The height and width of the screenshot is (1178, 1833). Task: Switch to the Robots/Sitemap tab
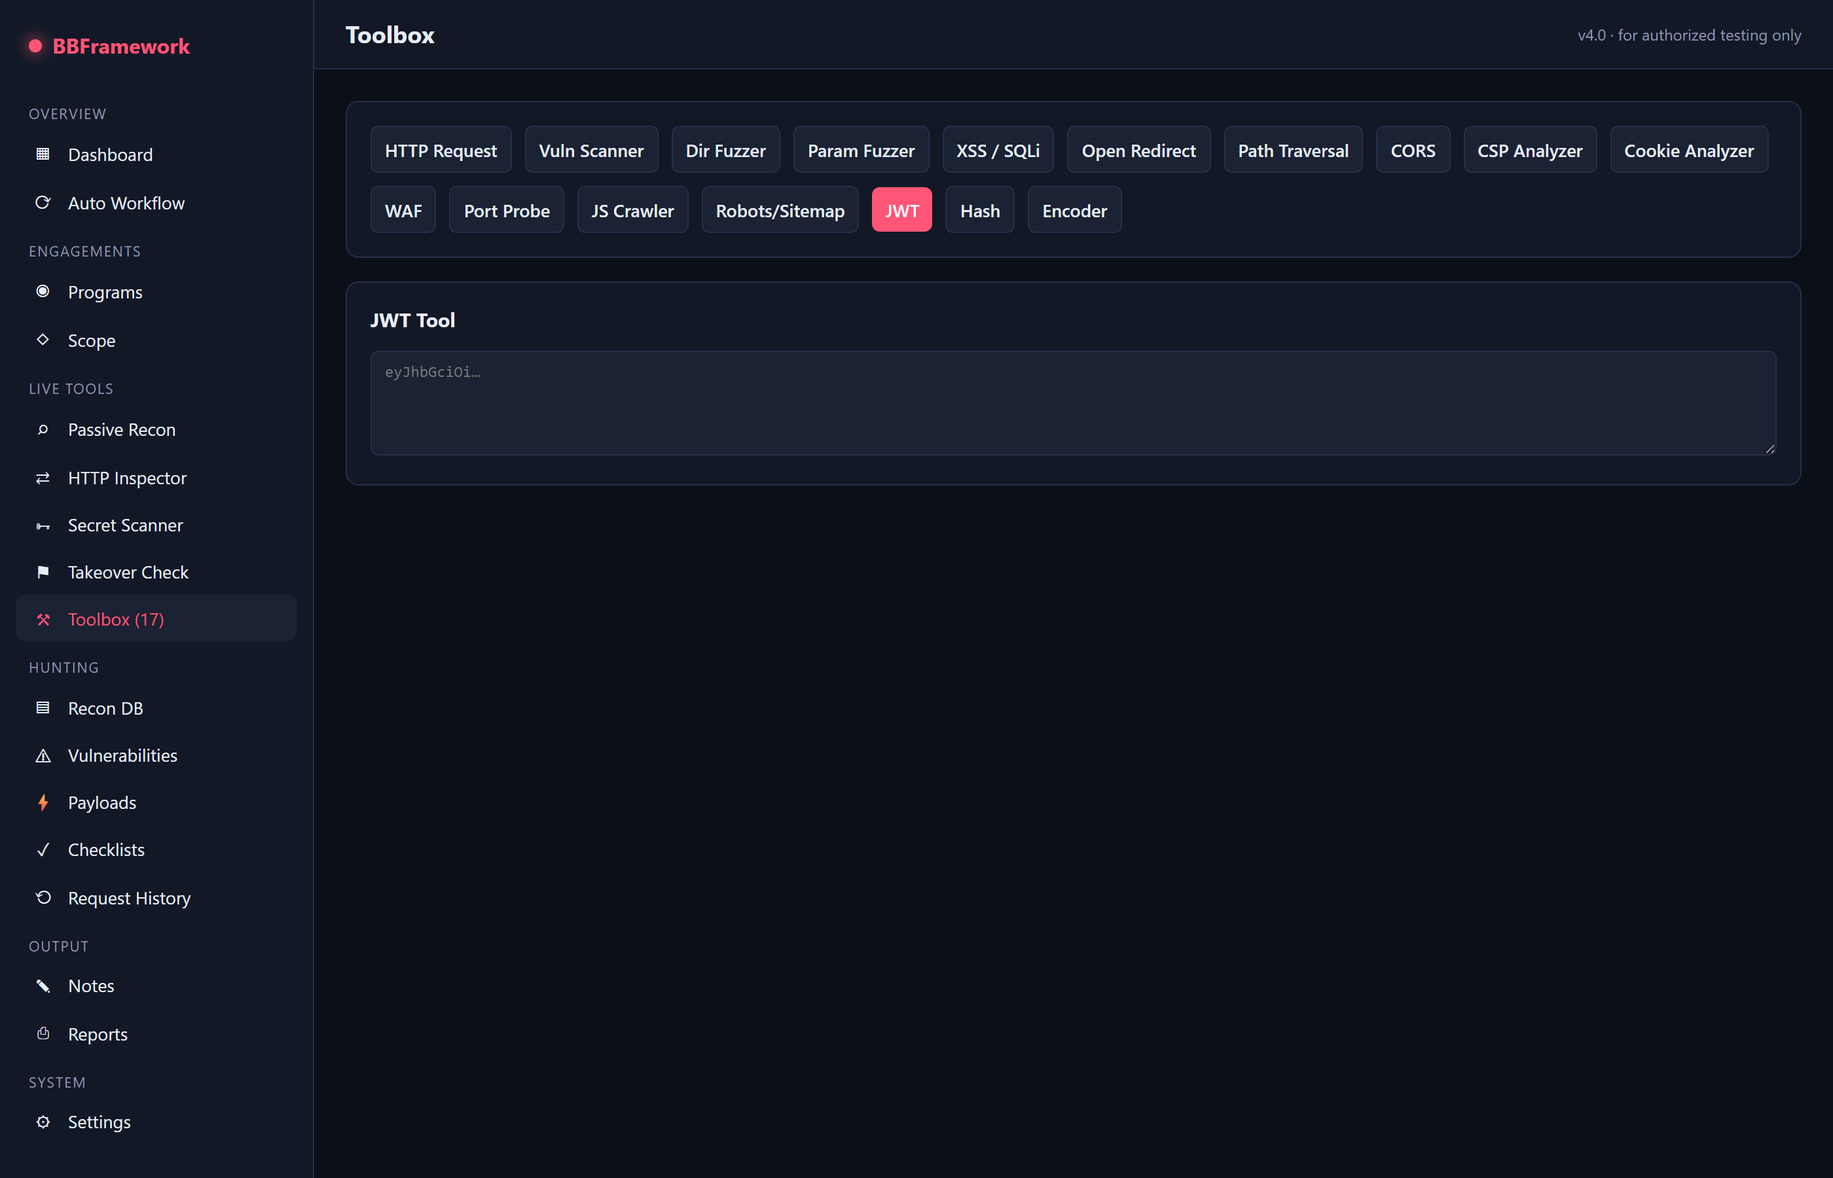(780, 209)
